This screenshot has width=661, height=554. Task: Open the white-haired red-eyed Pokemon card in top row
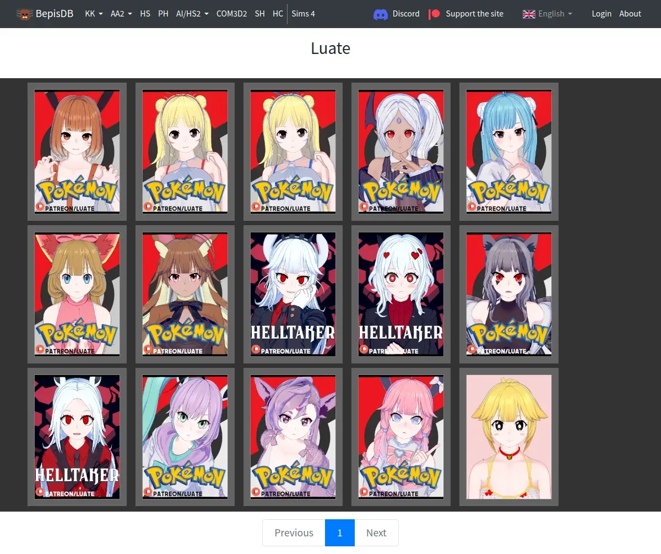(401, 151)
